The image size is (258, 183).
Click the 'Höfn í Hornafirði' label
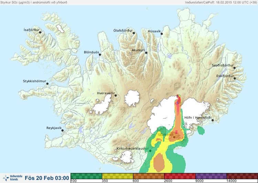point(198,118)
